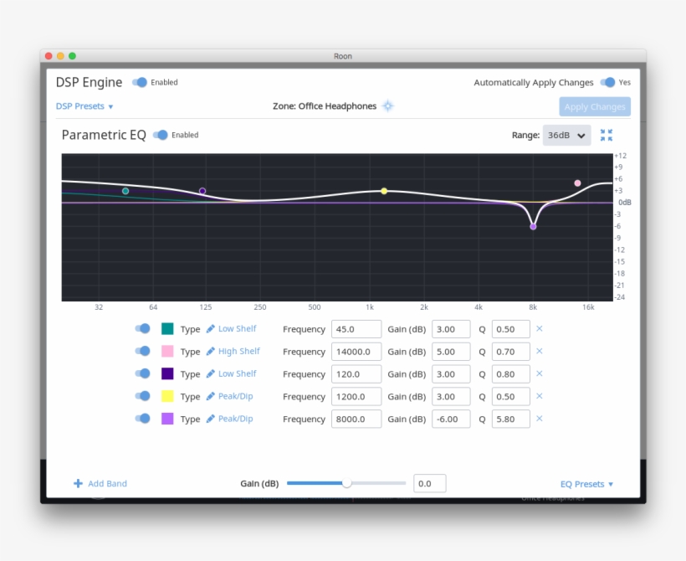This screenshot has width=686, height=561.
Task: Toggle the DSP Engine enabled switch
Action: click(x=140, y=82)
